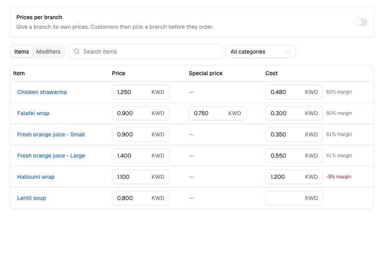
Task: Open Fresh orange juice - Large link
Action: click(51, 156)
